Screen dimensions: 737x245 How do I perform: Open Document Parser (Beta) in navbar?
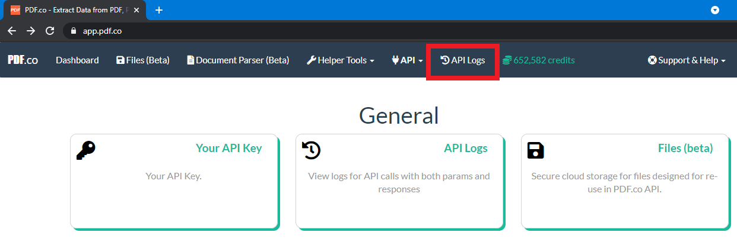tap(238, 60)
